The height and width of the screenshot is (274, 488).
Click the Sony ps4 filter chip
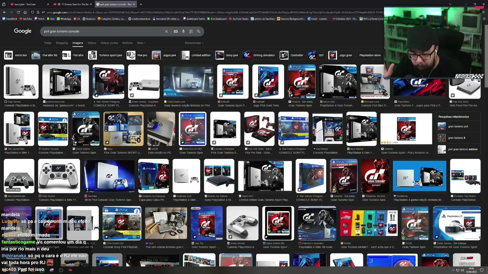[x=227, y=55]
